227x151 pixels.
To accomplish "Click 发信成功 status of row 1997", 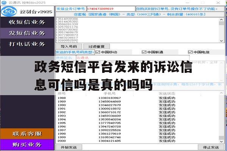I will (x=167, y=130).
